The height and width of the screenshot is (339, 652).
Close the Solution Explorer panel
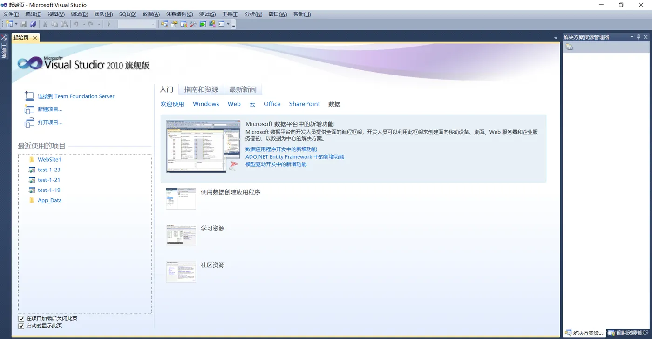coord(645,37)
